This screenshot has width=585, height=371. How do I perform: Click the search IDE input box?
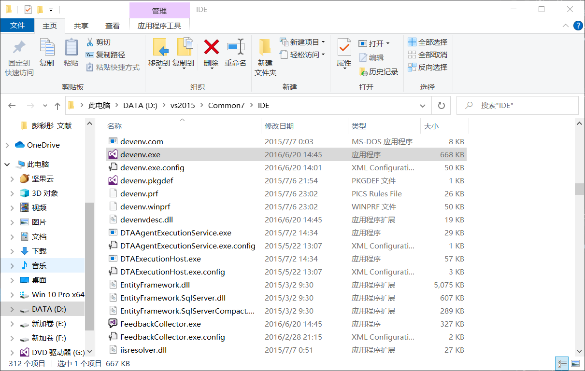click(x=517, y=105)
